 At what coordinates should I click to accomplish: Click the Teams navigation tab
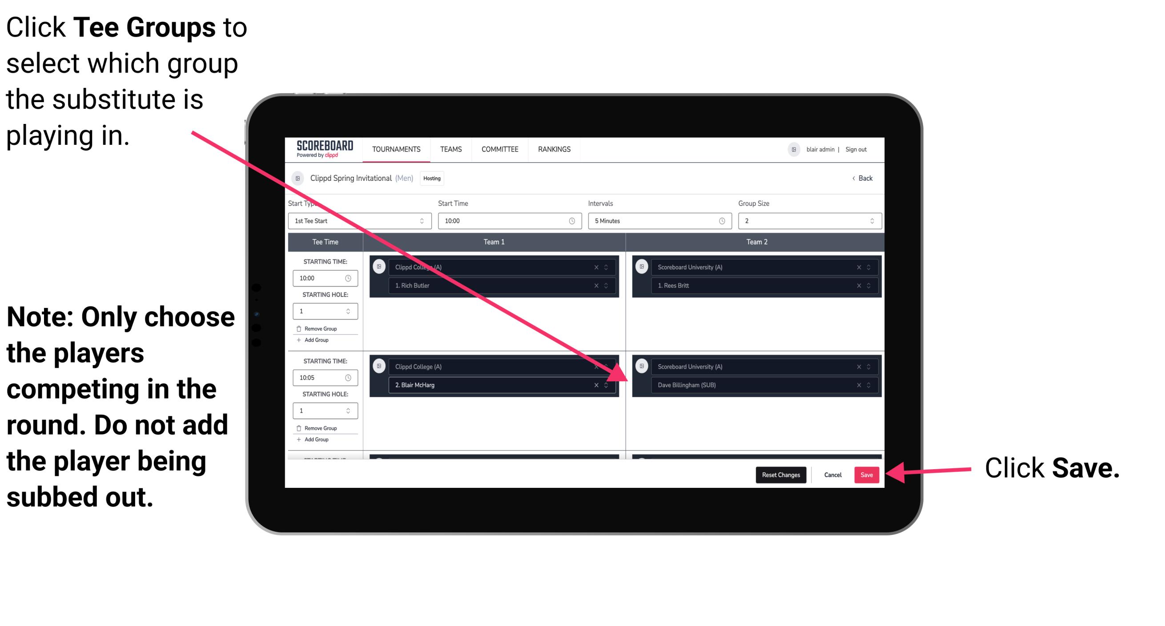coord(450,150)
